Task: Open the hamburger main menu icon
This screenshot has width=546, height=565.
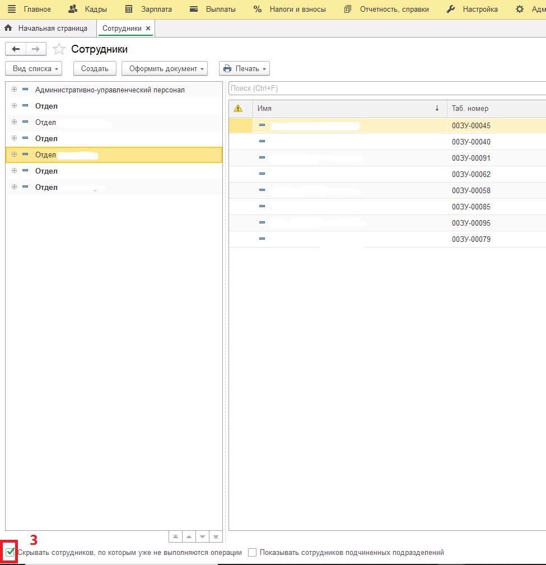Action: pos(12,9)
